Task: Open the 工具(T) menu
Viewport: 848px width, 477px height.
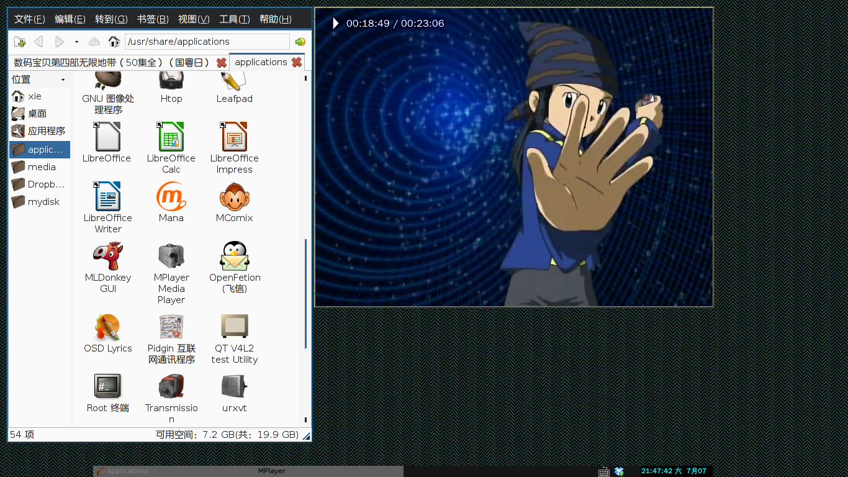Action: (235, 19)
